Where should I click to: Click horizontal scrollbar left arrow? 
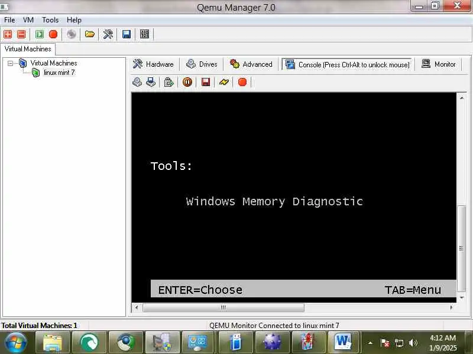point(137,307)
